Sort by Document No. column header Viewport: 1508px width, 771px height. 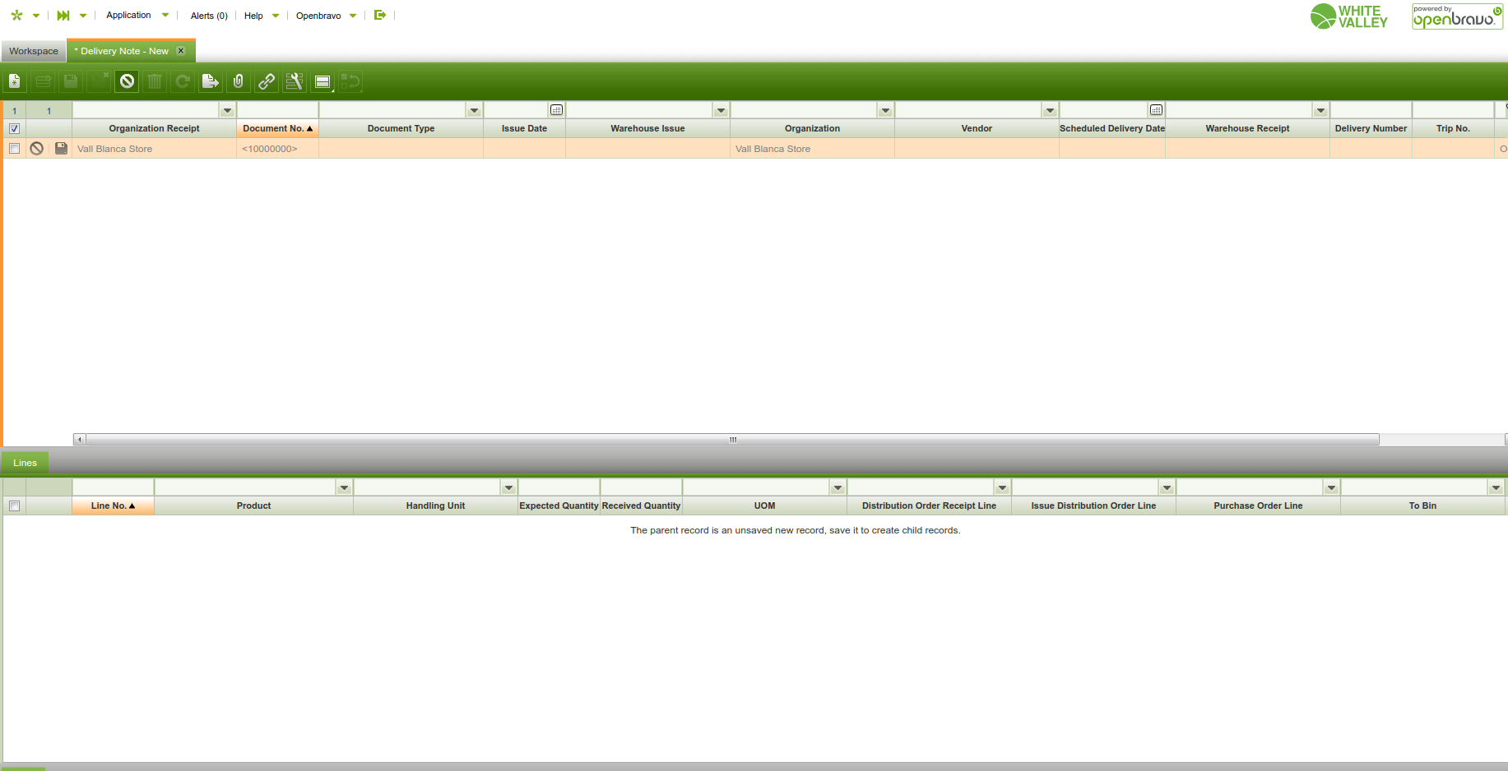278,128
